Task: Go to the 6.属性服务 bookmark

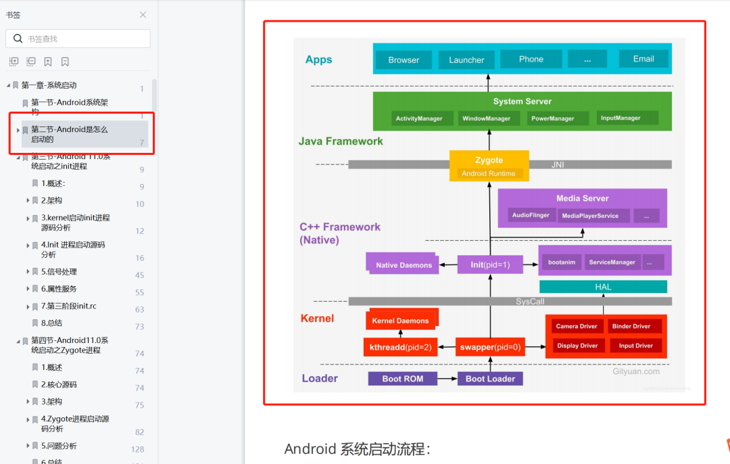Action: point(59,289)
